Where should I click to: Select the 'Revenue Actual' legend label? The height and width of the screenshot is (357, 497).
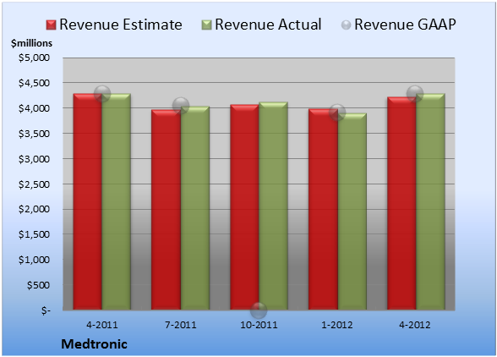click(268, 25)
